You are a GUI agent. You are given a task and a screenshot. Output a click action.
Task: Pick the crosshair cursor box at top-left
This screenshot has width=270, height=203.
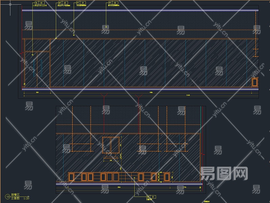pos(10,4)
